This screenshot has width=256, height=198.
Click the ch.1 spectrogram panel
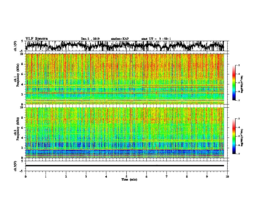(x=125, y=79)
